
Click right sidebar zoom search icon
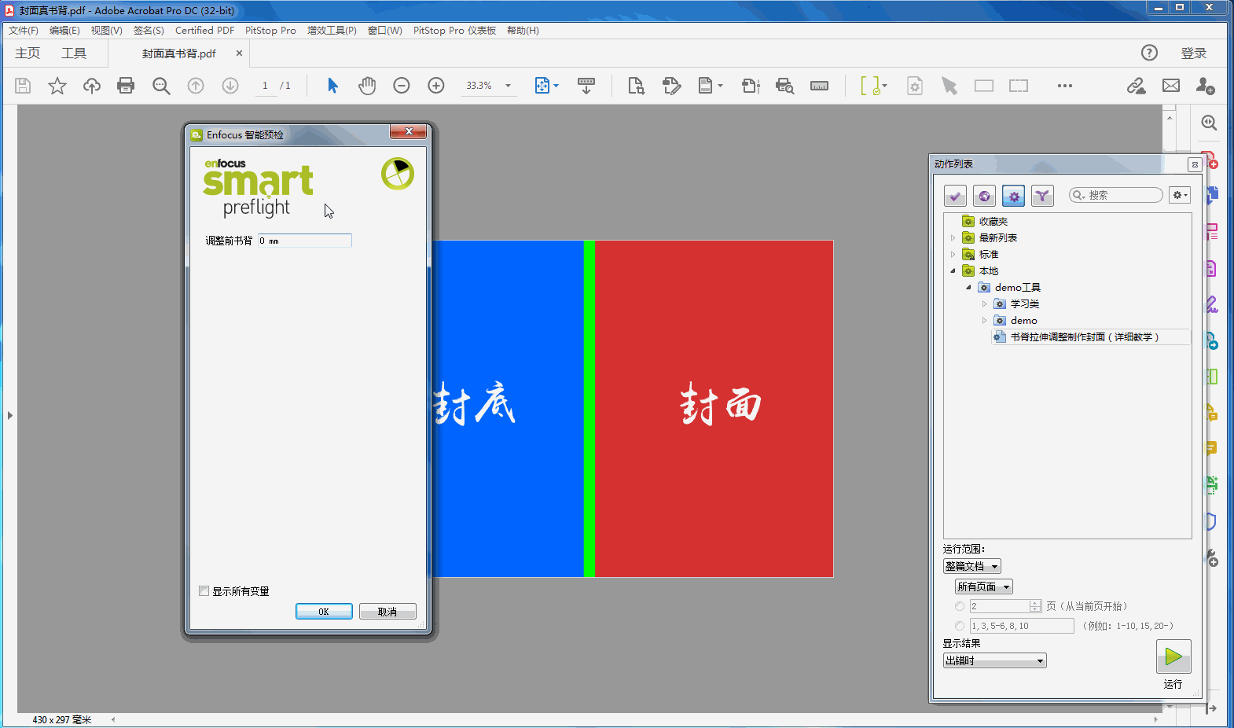(x=1209, y=123)
